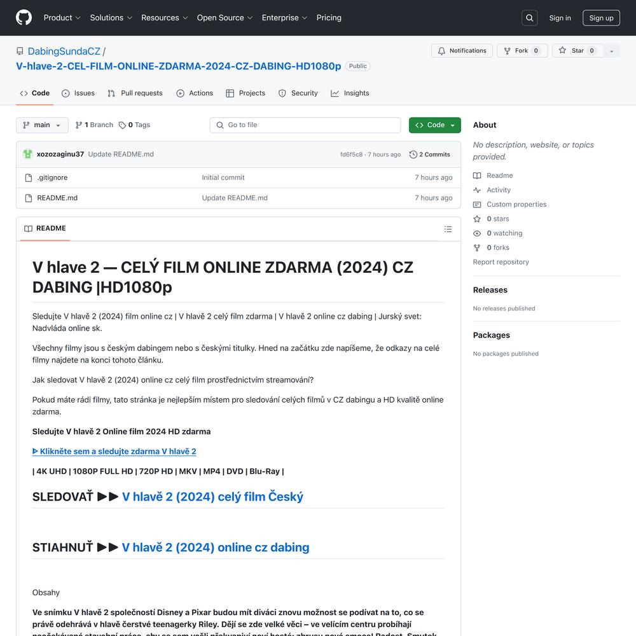636x636 pixels.
Task: Click the stars icon in About
Action: (477, 219)
